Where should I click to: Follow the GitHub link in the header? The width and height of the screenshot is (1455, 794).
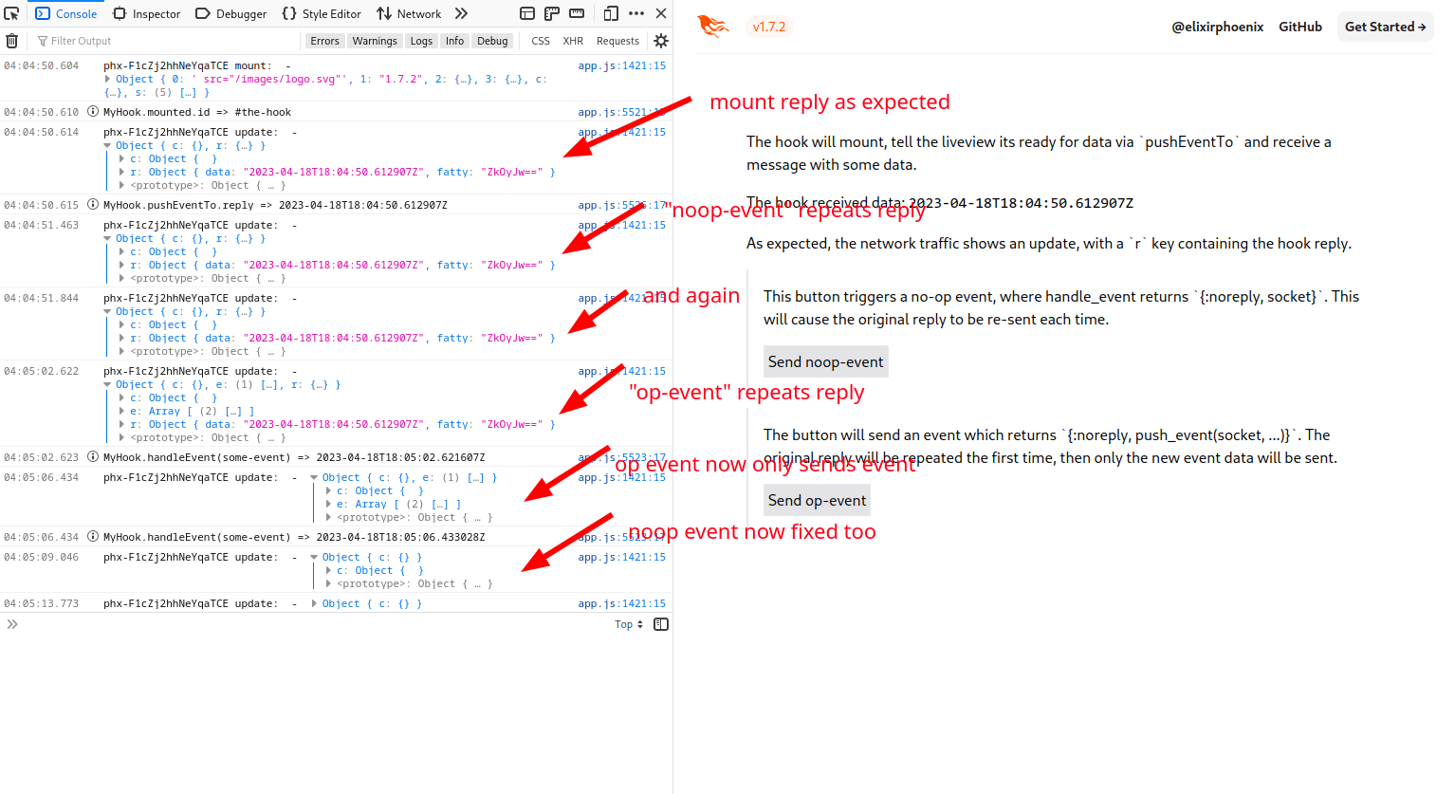coord(1299,27)
